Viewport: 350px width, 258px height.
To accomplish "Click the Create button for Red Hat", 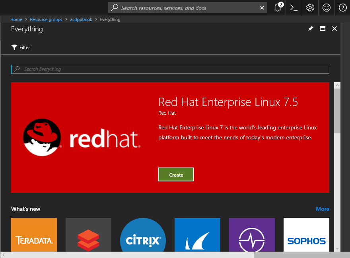I will [x=176, y=175].
